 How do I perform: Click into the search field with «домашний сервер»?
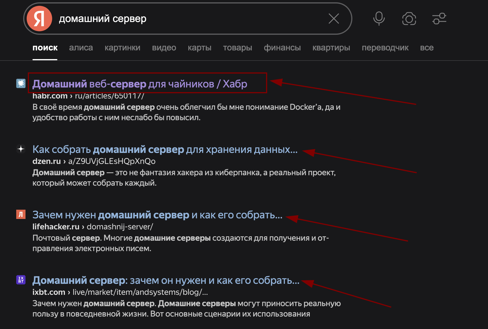pos(188,19)
